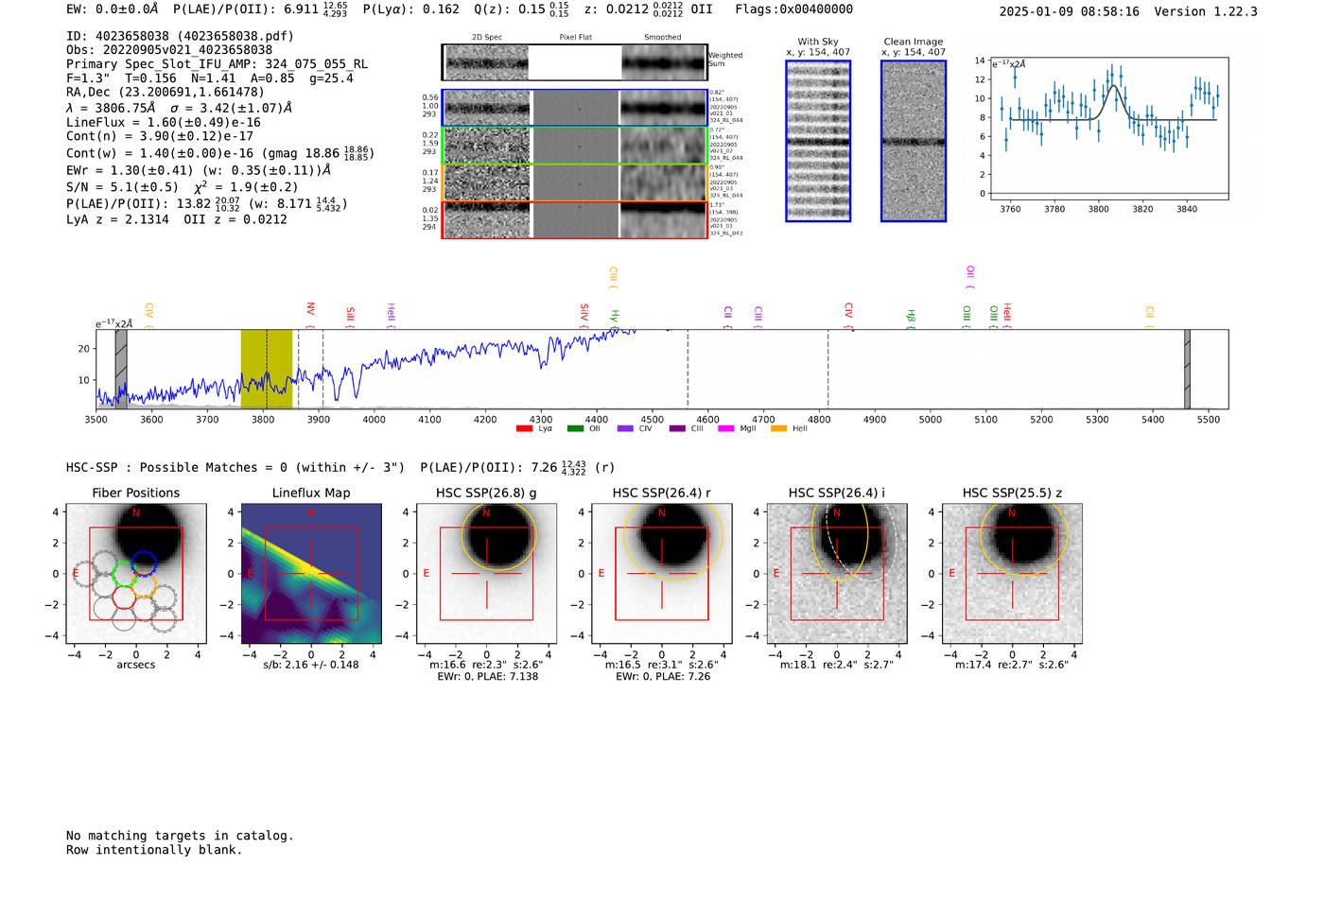Click 'No matching targets in catalog.' text
1324x901 pixels.
click(180, 836)
